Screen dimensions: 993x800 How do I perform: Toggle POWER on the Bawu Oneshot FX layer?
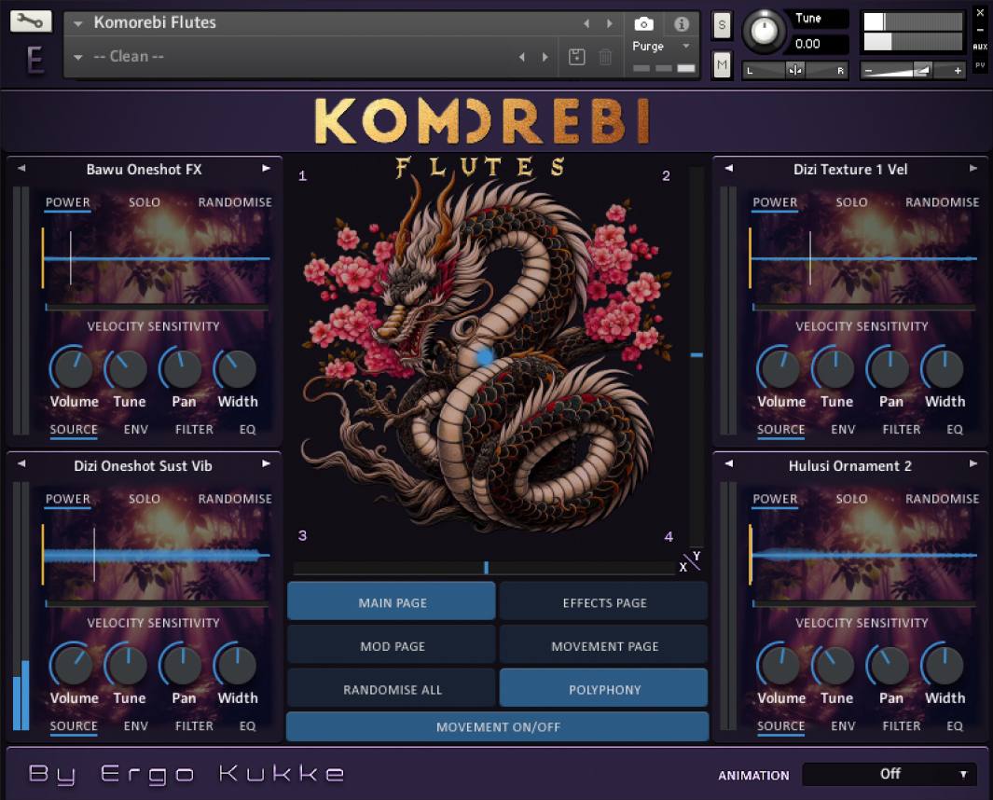point(68,202)
